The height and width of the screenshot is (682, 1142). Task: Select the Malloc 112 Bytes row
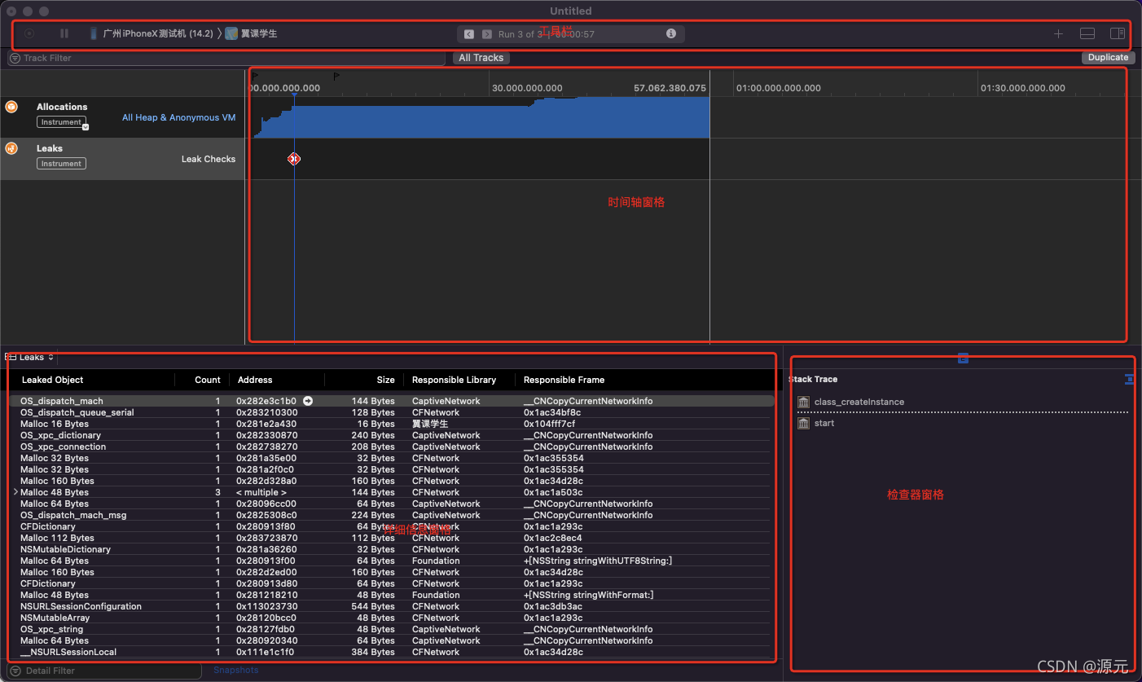pyautogui.click(x=391, y=538)
